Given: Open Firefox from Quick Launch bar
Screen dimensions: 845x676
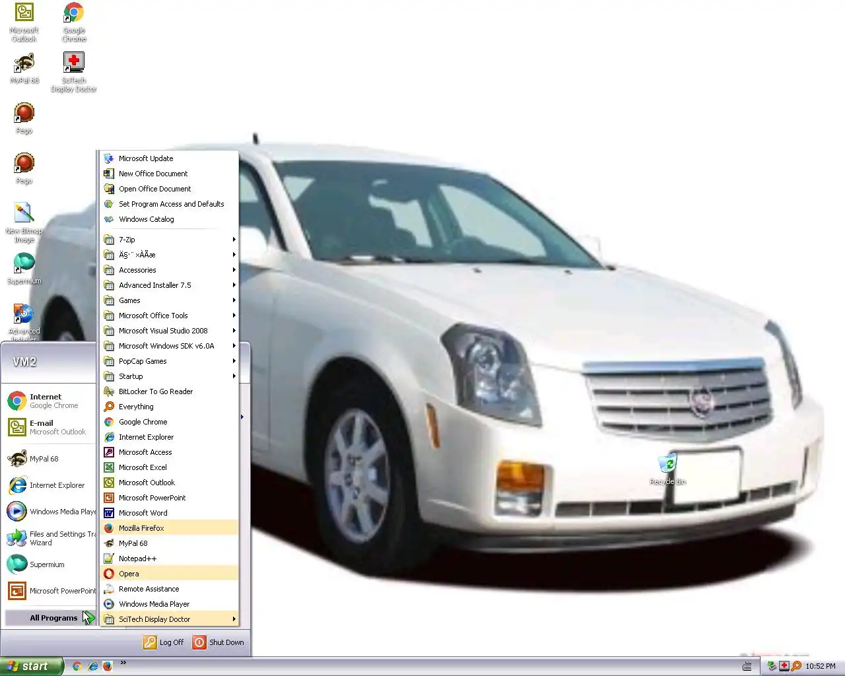Looking at the screenshot, I should pos(108,666).
